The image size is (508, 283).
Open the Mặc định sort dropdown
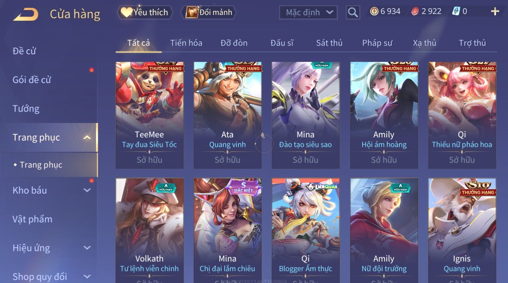[x=308, y=12]
